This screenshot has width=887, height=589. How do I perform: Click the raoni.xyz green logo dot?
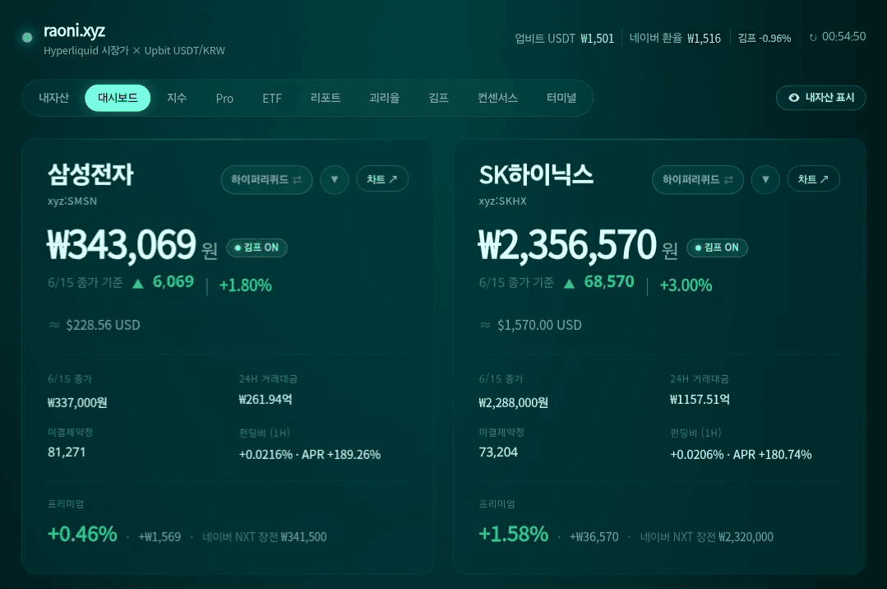tap(27, 37)
